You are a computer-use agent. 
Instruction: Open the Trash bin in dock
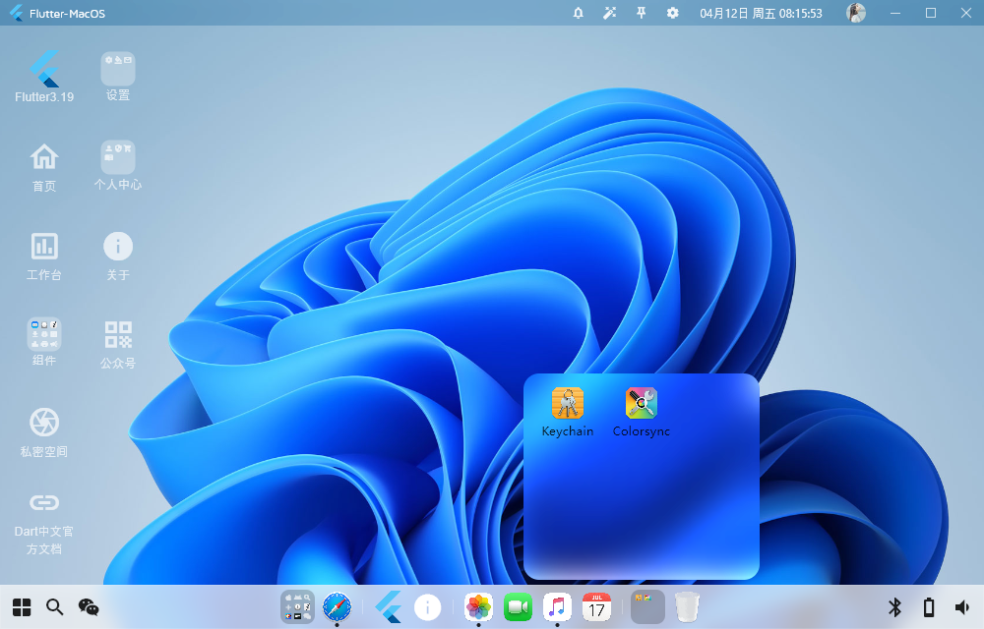(x=687, y=606)
